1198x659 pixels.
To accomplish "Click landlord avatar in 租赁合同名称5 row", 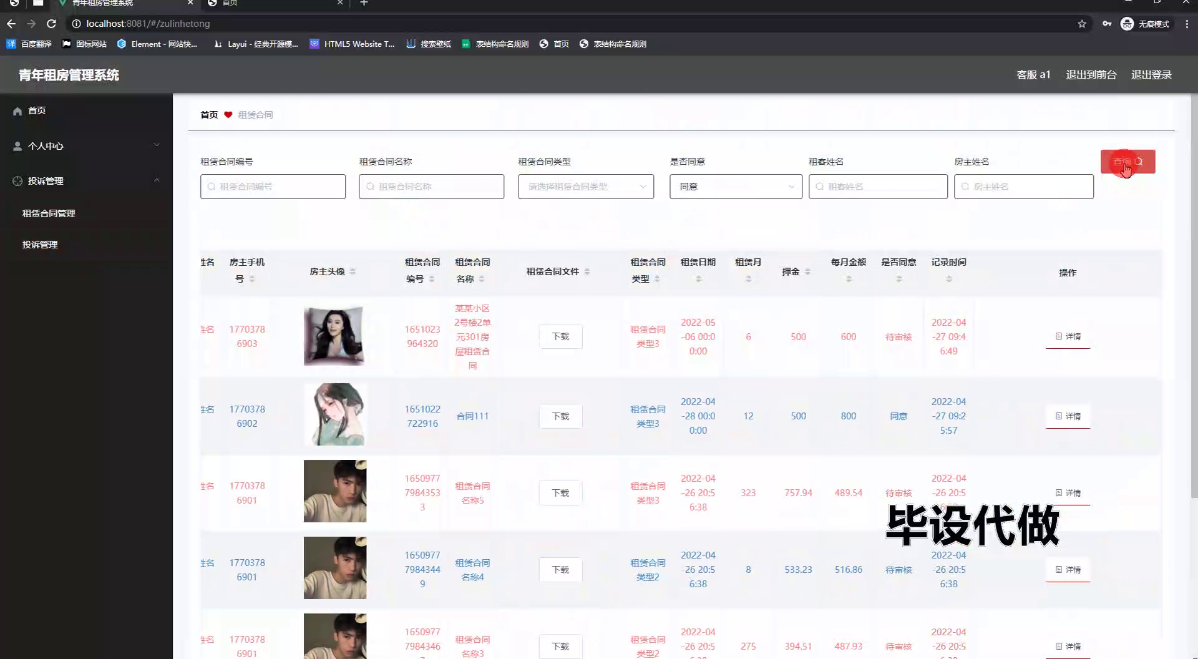I will click(335, 491).
